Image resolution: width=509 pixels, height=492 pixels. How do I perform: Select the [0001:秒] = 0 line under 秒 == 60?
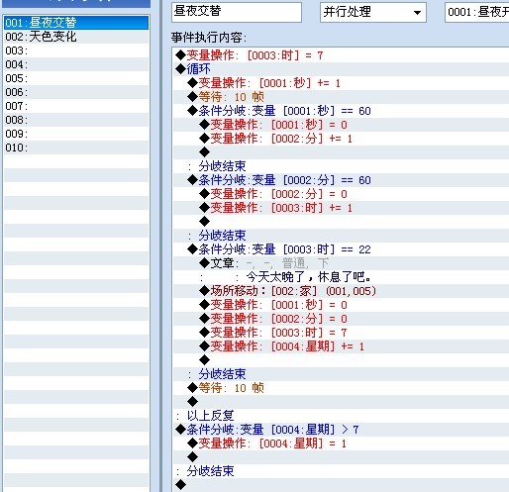(341, 125)
